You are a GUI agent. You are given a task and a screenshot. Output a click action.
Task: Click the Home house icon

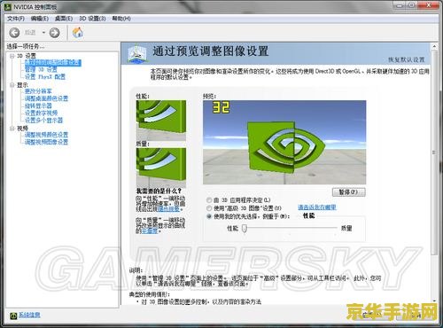[x=78, y=33]
